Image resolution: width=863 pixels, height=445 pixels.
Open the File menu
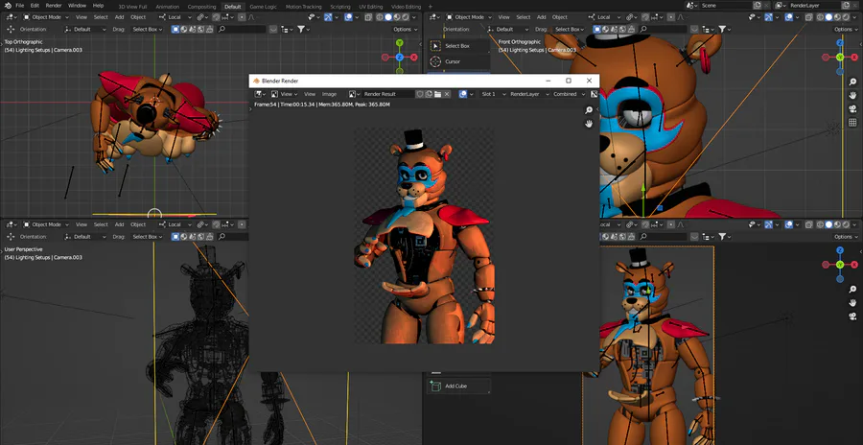coord(20,6)
